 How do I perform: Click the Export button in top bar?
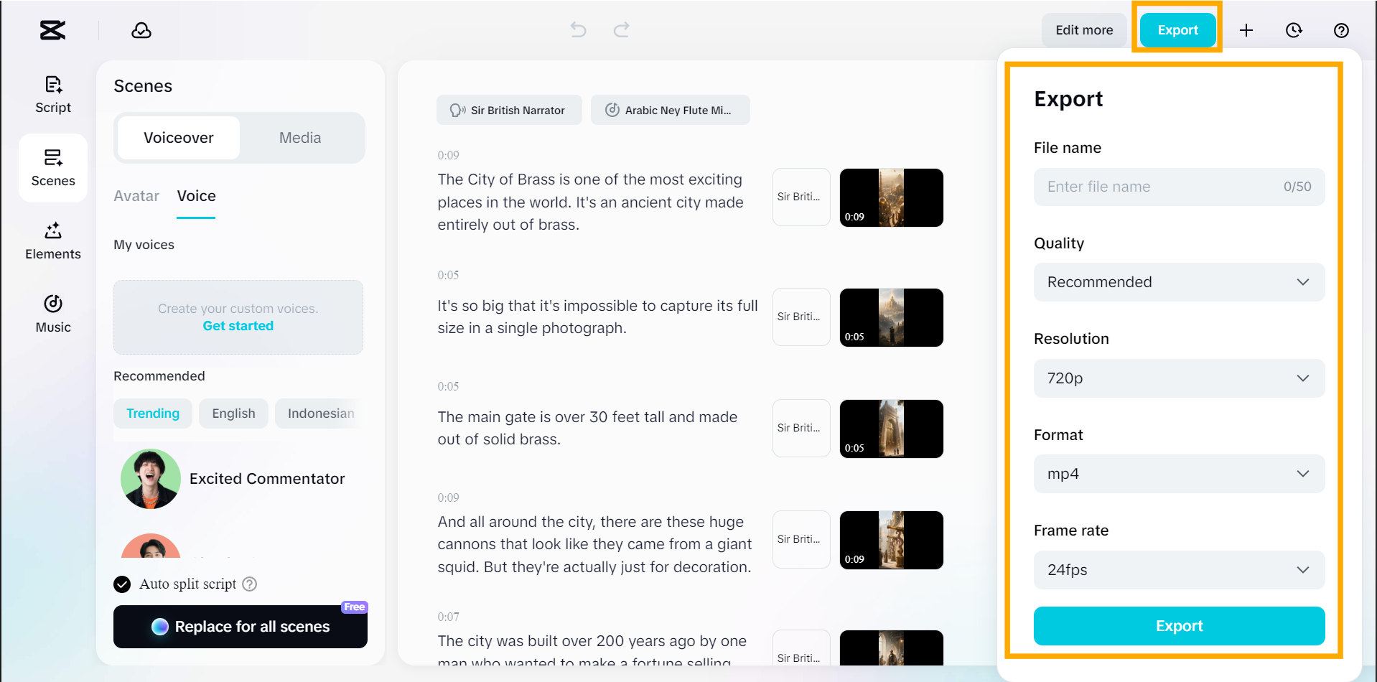coord(1177,30)
